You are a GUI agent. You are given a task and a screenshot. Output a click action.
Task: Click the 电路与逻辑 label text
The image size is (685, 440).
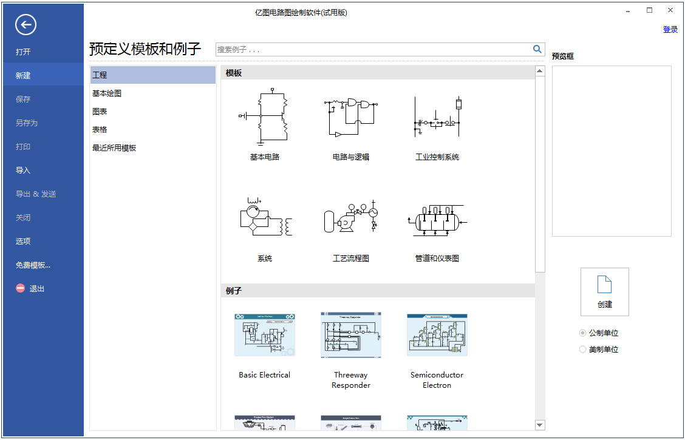pyautogui.click(x=351, y=157)
